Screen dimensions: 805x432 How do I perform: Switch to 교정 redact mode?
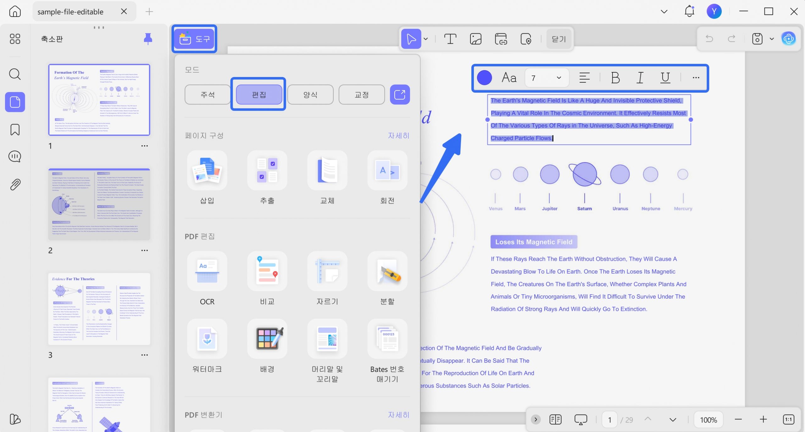click(362, 95)
